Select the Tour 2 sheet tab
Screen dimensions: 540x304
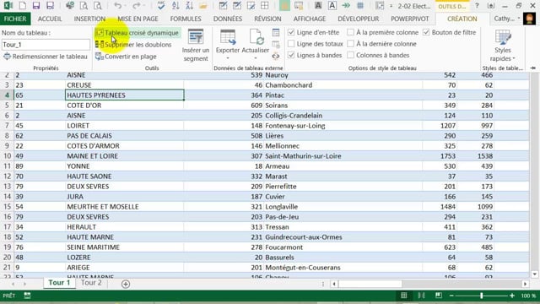pos(91,283)
